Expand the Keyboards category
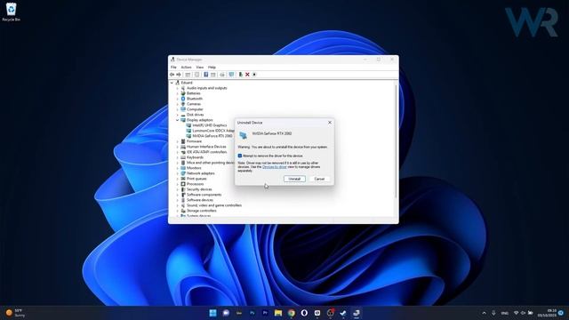The height and width of the screenshot is (320, 569). tap(178, 157)
